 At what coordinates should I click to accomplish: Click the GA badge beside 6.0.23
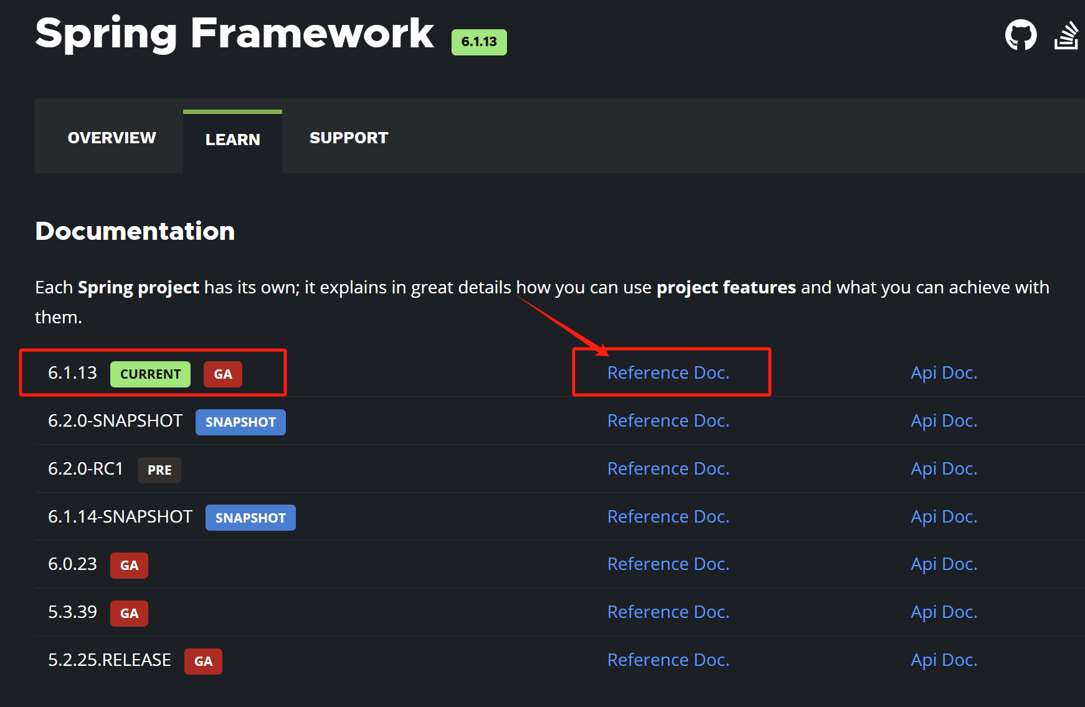[x=129, y=566]
